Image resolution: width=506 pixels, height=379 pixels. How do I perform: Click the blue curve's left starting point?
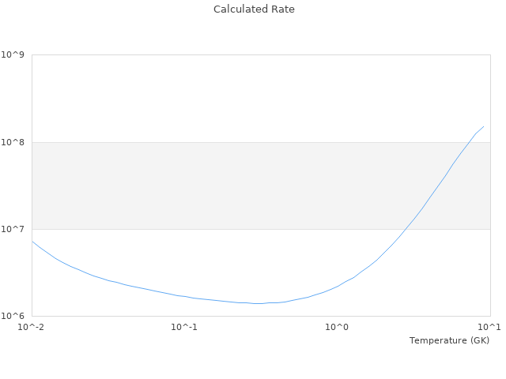(32, 242)
